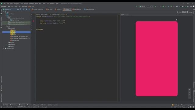Select MainActivity in the project tree
Viewport: 195px width, 110px height.
point(16,20)
